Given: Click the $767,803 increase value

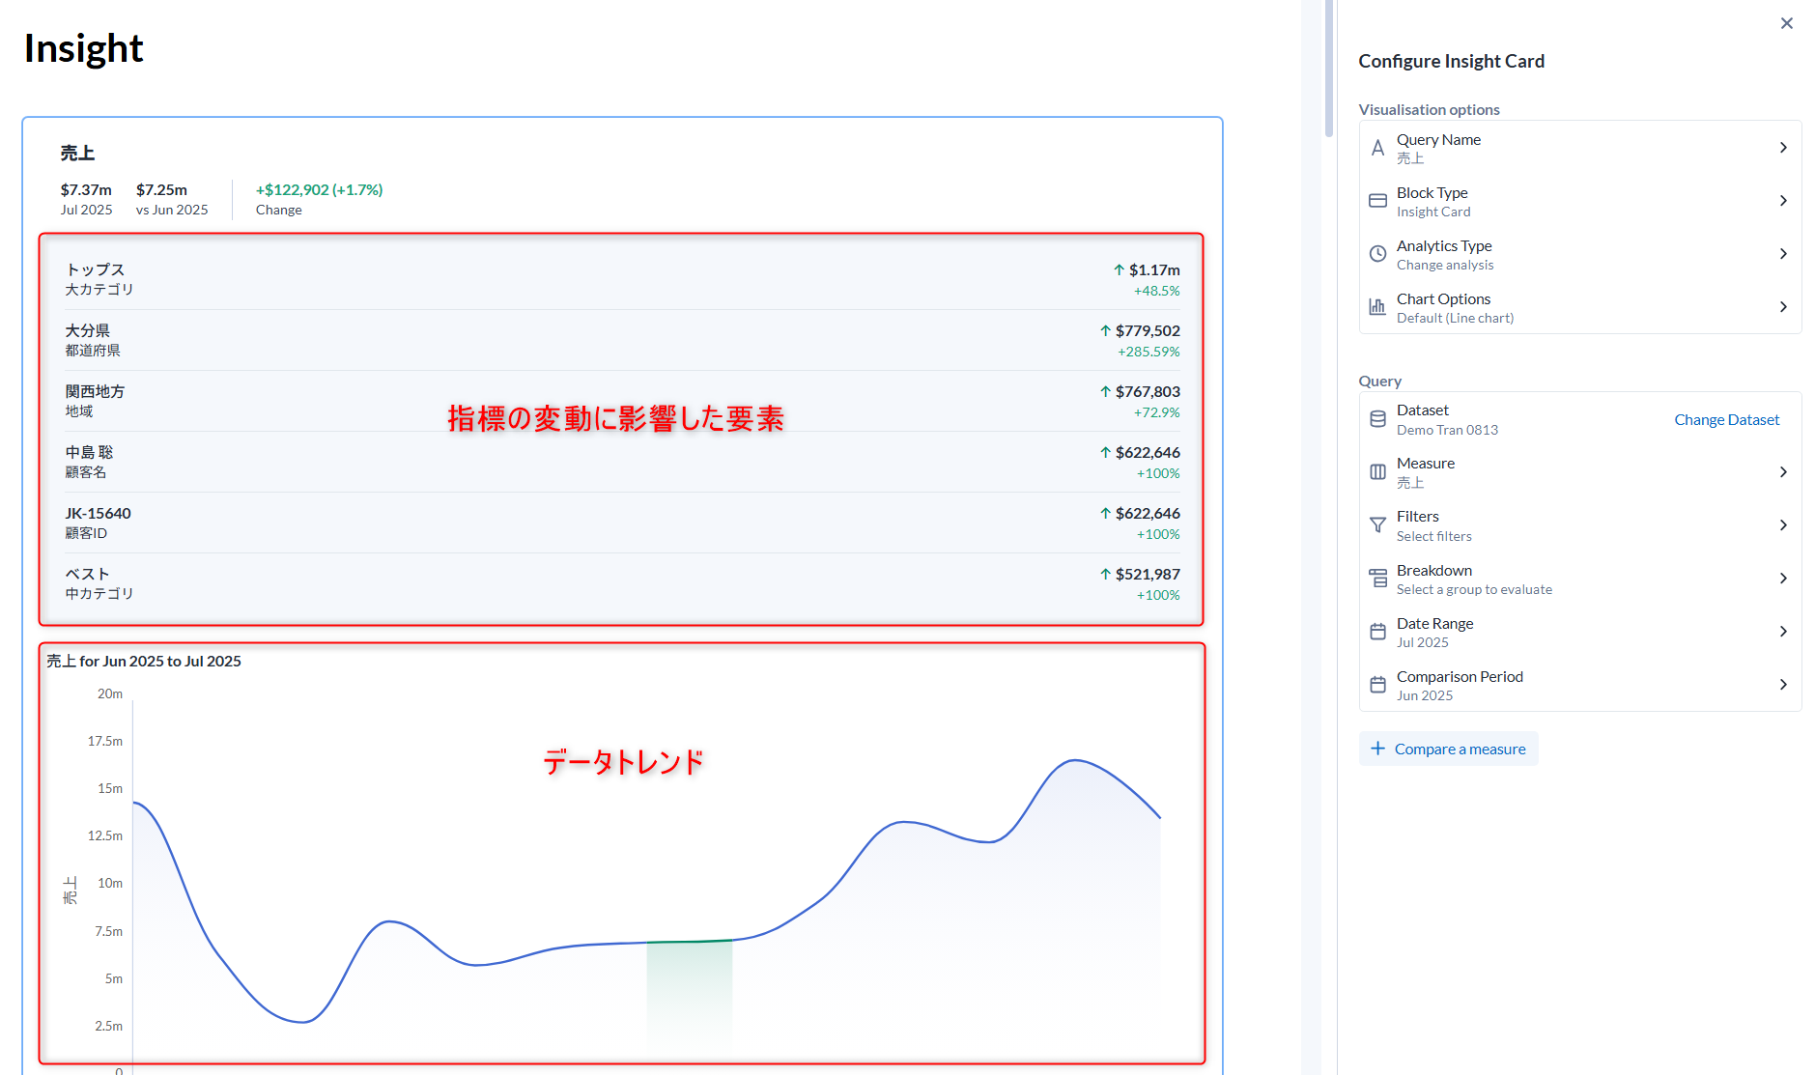Looking at the screenshot, I should 1140,391.
